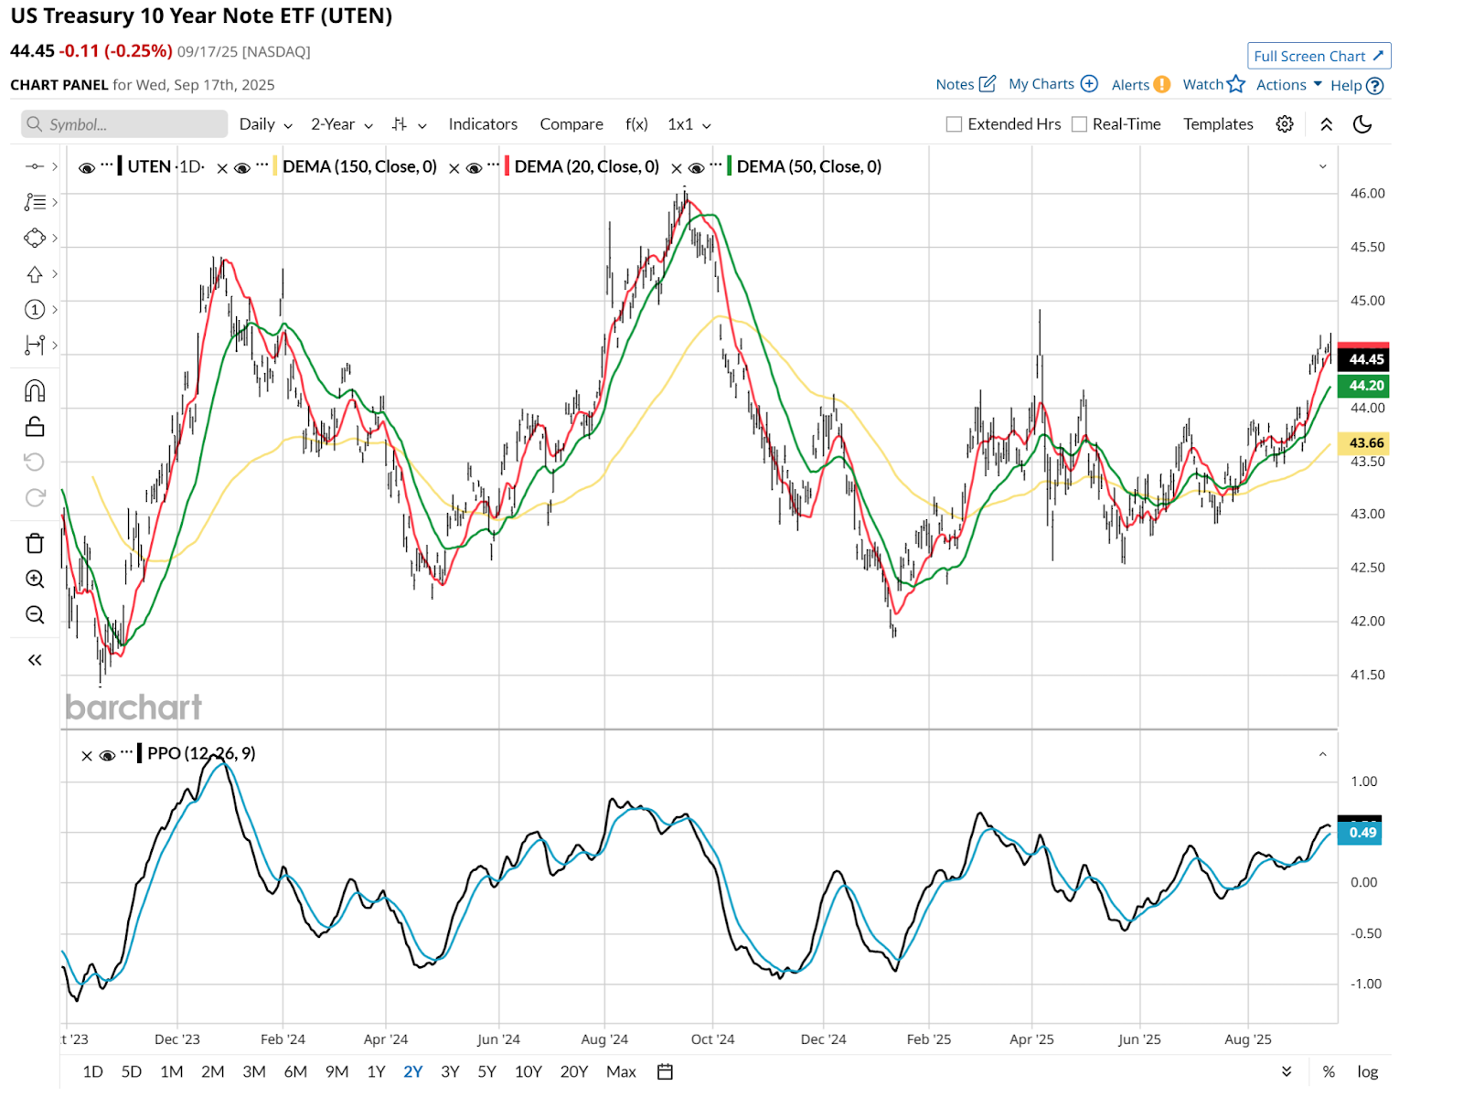Toggle the log scale button

(x=1368, y=1071)
